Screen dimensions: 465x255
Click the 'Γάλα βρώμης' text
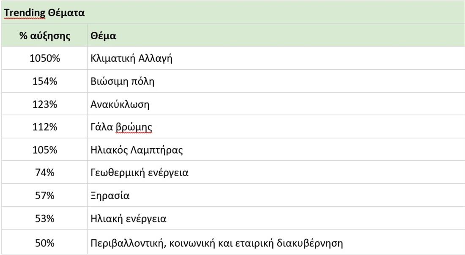pyautogui.click(x=121, y=127)
